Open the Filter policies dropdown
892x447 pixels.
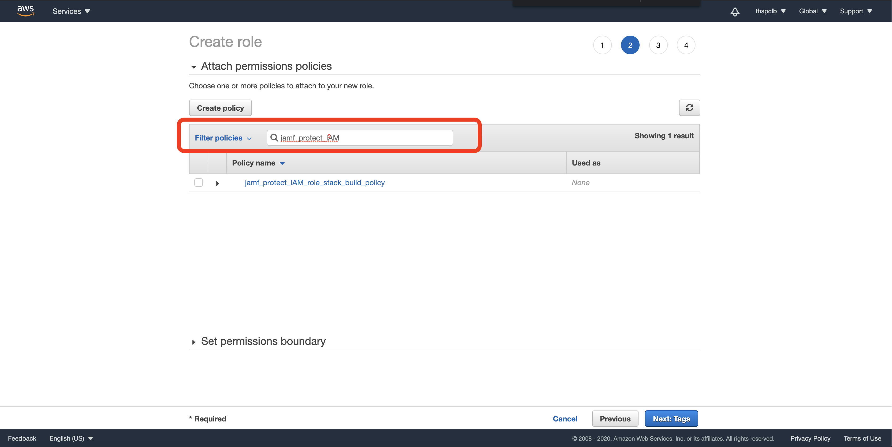tap(223, 138)
